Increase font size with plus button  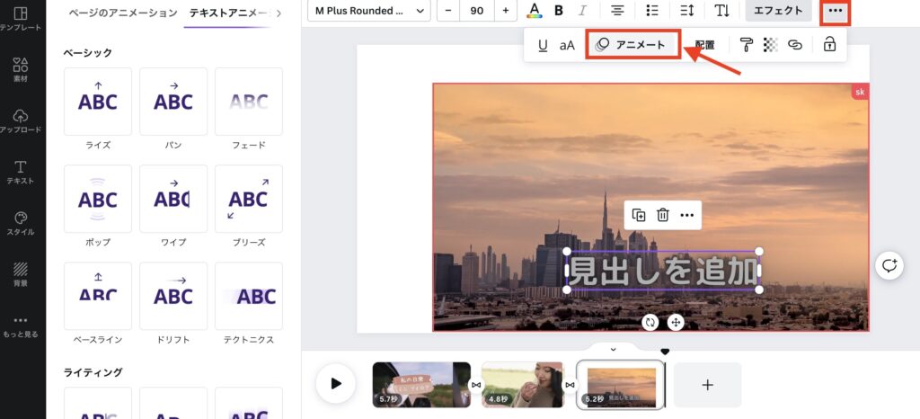[x=506, y=11]
